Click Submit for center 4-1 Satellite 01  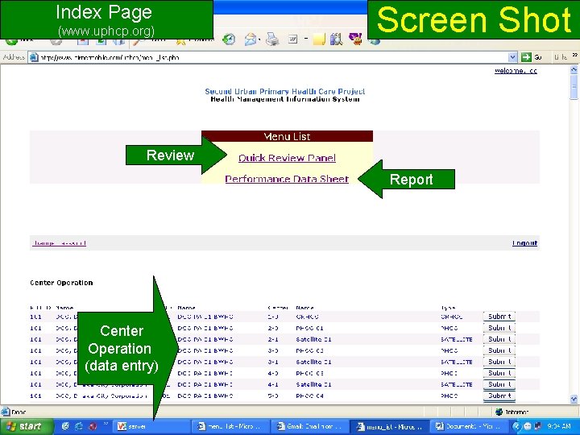pyautogui.click(x=499, y=385)
